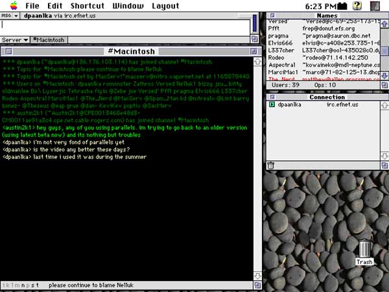Click the #Macintosh window zoom box

point(253,51)
